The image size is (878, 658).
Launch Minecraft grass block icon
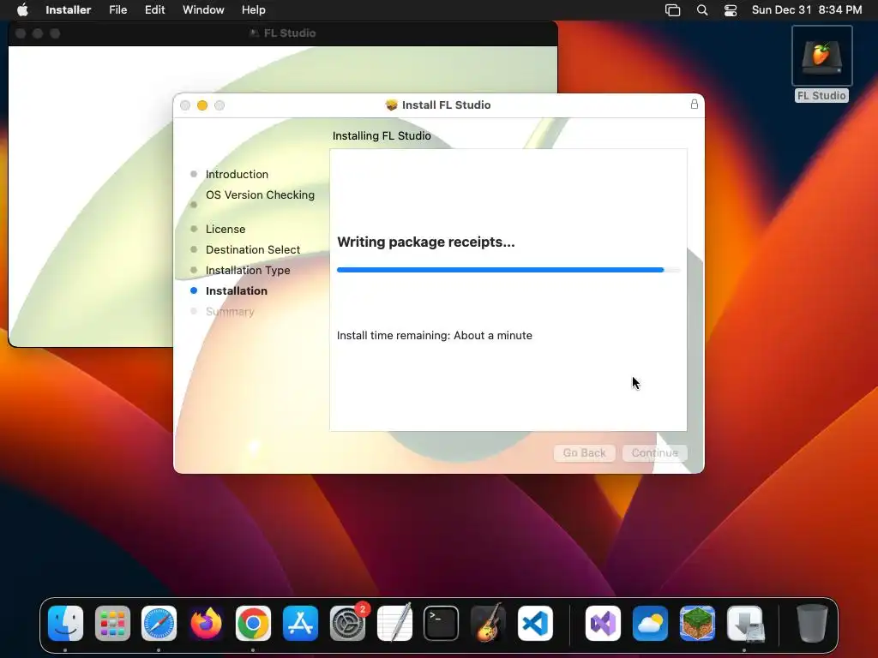click(x=697, y=623)
